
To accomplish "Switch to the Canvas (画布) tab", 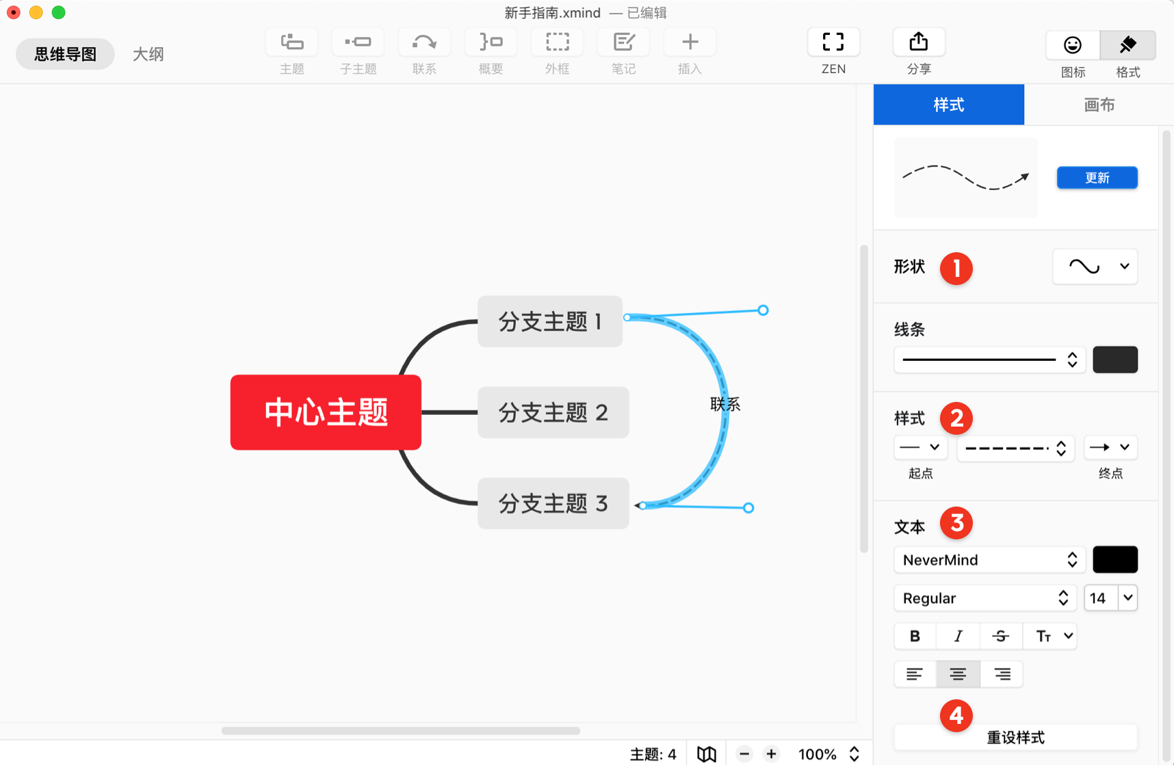I will [1099, 105].
